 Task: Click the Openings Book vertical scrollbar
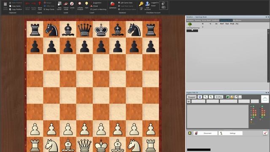pos(268,56)
